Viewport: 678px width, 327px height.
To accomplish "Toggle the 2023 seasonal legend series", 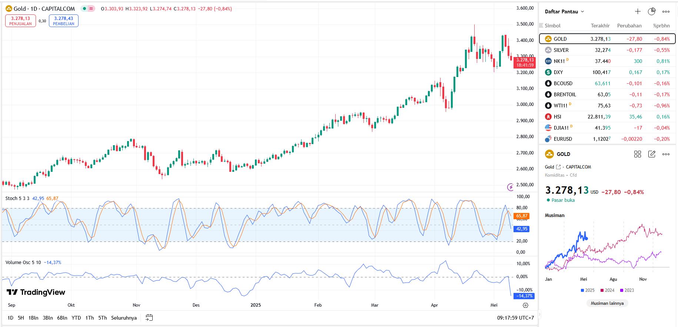I will (627, 290).
